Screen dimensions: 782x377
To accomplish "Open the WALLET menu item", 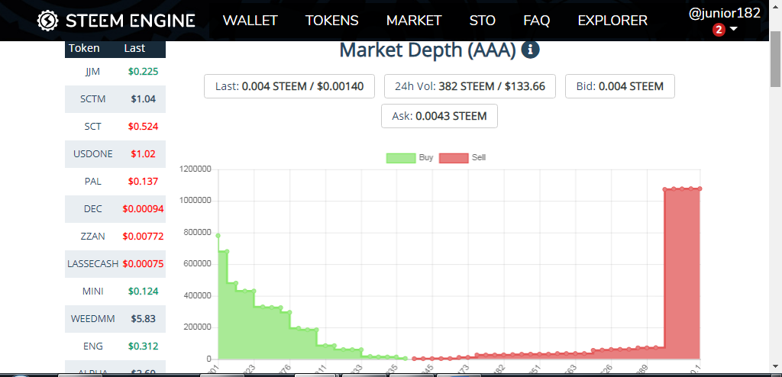I will (x=250, y=21).
